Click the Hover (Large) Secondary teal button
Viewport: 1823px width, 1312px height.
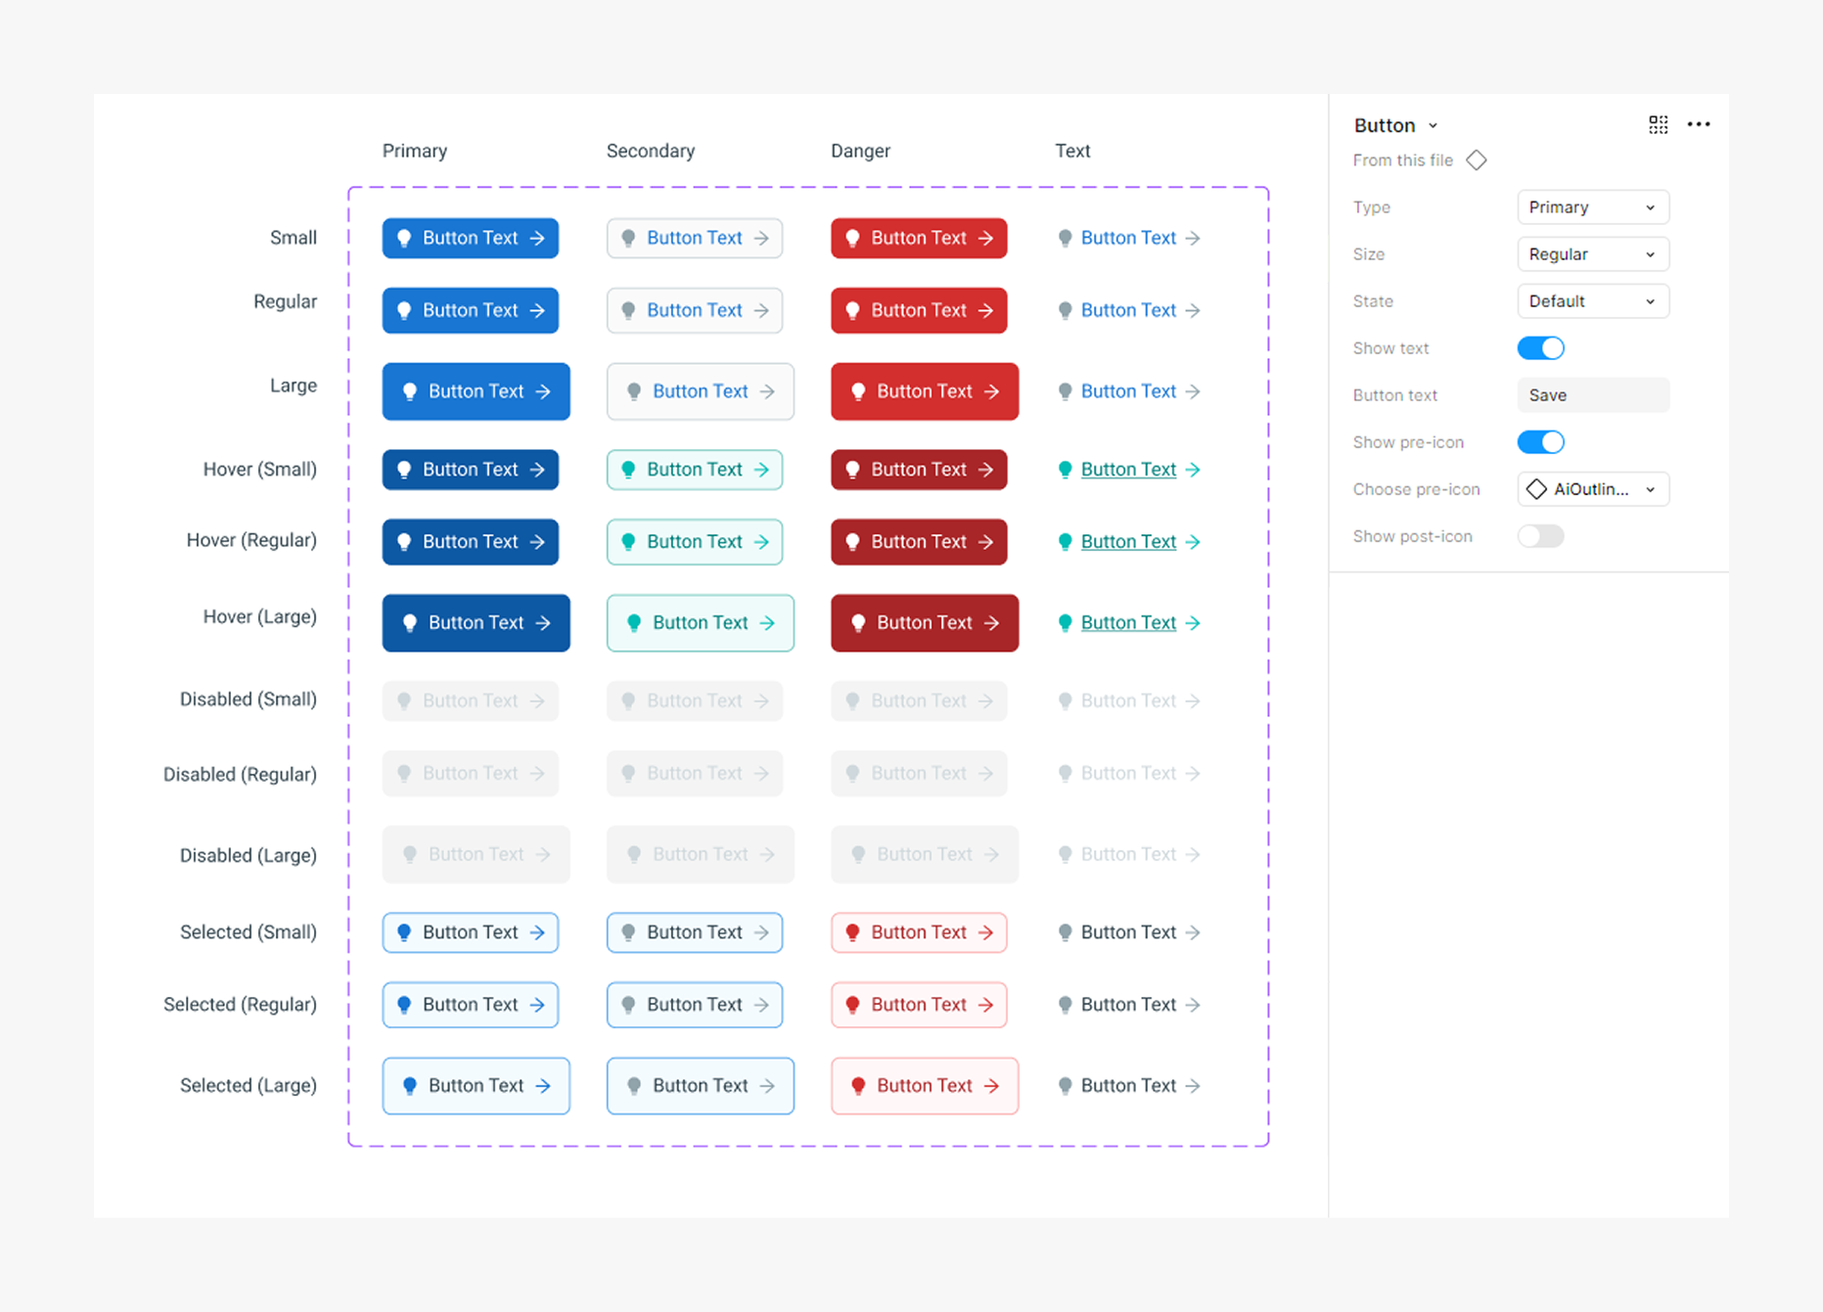click(x=700, y=623)
